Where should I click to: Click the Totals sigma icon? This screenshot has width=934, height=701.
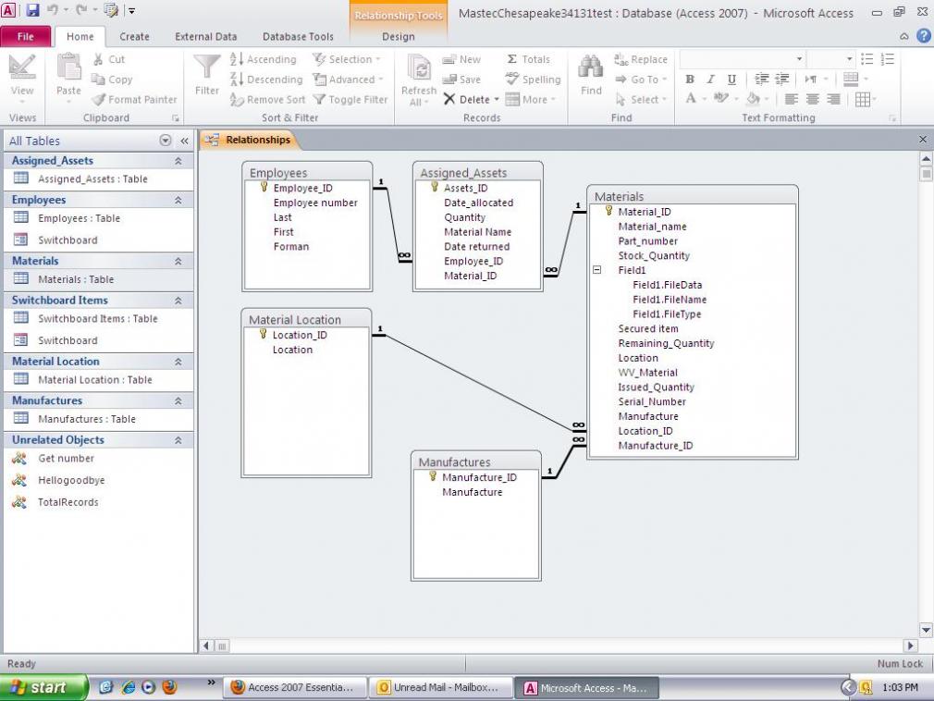[511, 59]
